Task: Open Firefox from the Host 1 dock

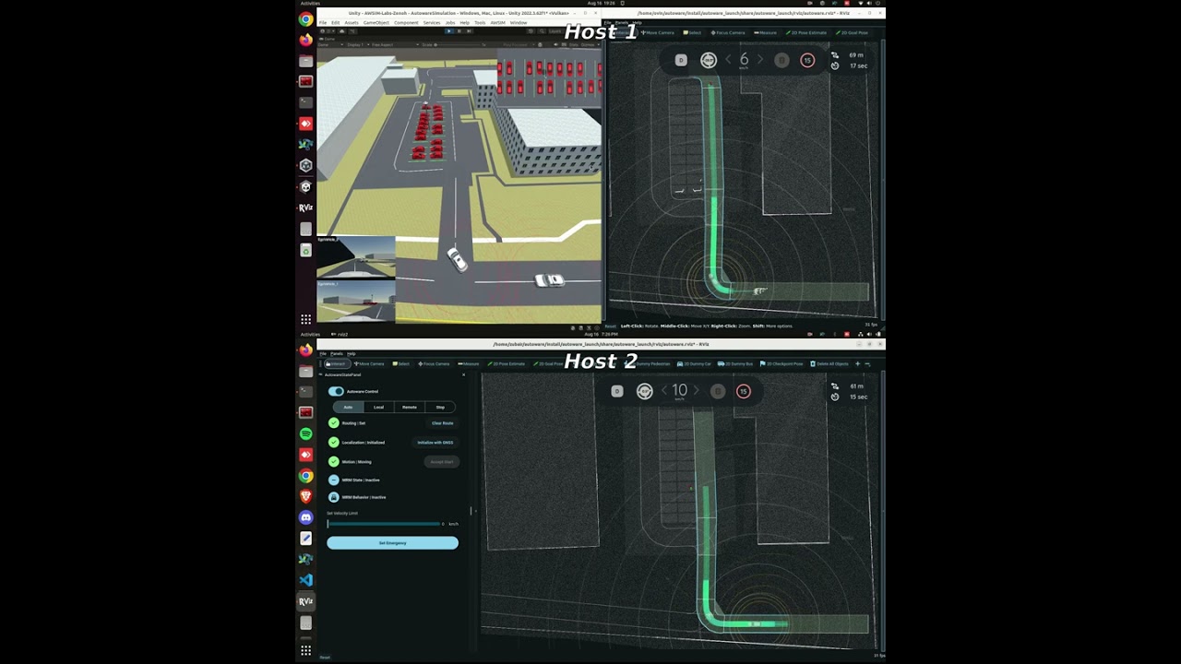Action: tap(305, 40)
